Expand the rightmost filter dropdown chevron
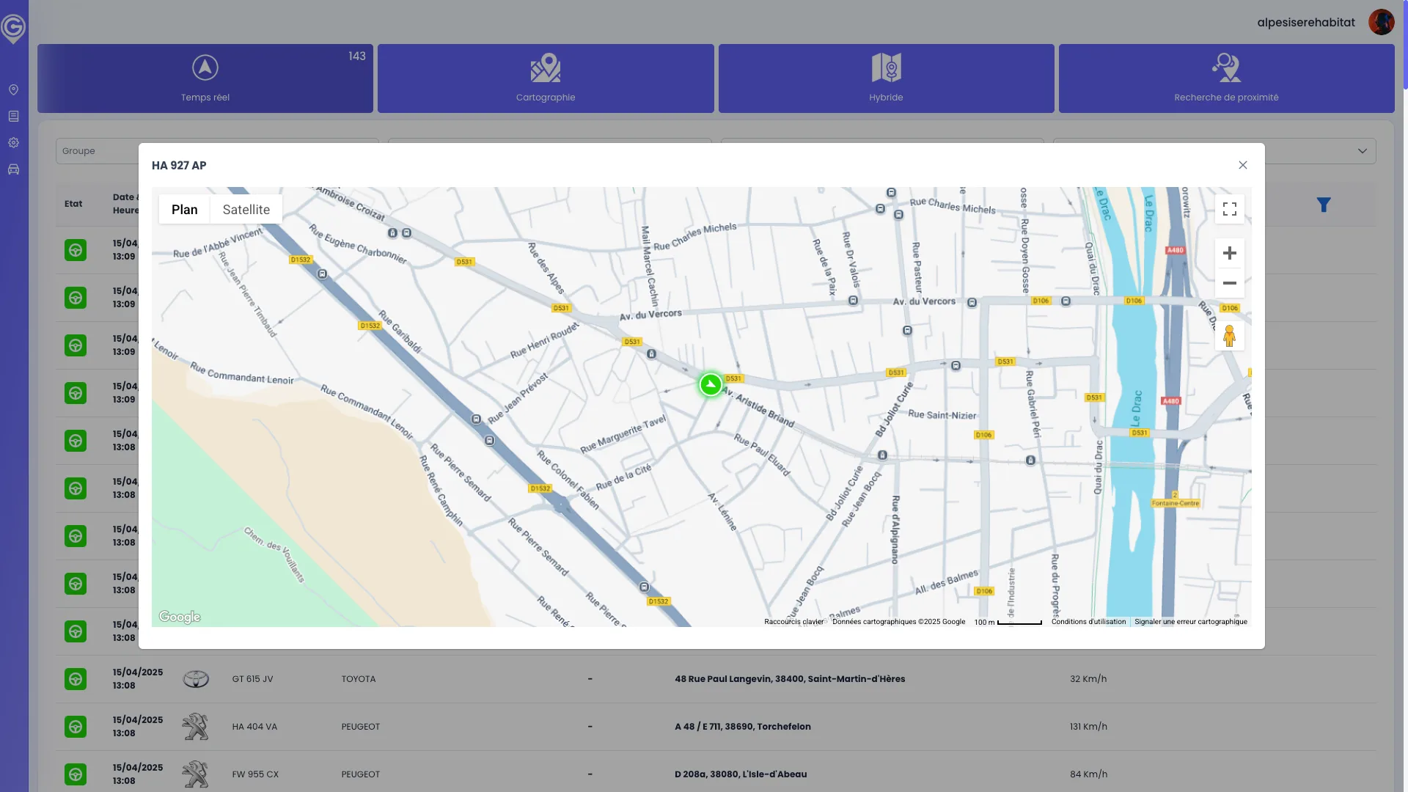Screen dimensions: 1408x792 coord(1362,151)
